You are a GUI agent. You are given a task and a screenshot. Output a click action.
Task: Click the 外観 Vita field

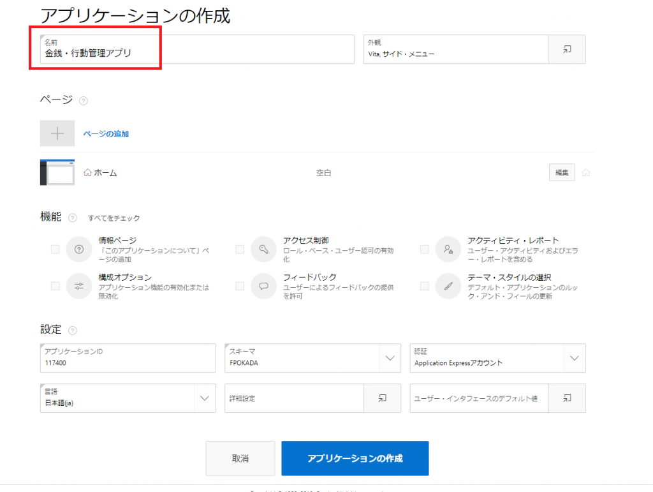[456, 49]
